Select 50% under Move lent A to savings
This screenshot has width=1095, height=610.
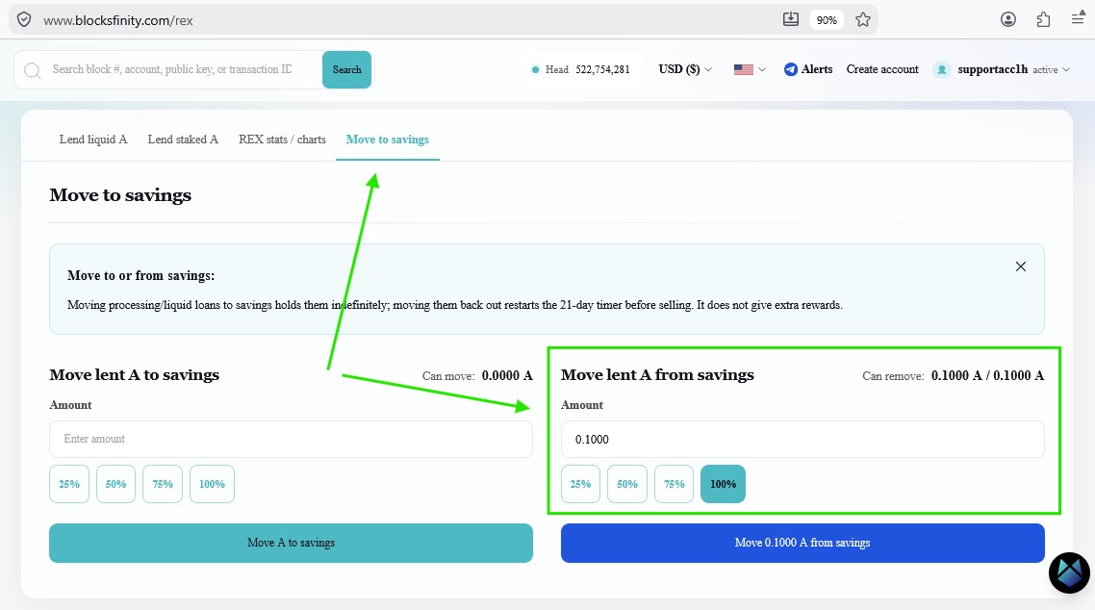pyautogui.click(x=115, y=484)
